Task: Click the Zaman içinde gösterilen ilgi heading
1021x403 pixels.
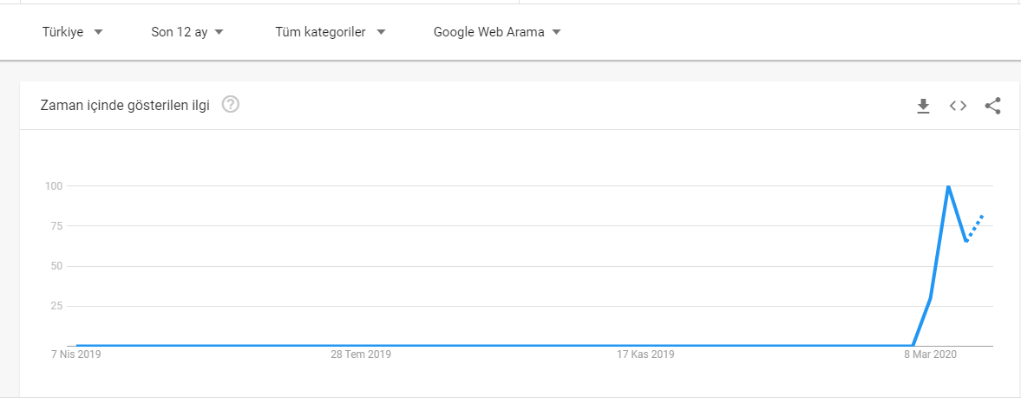Action: pyautogui.click(x=125, y=105)
